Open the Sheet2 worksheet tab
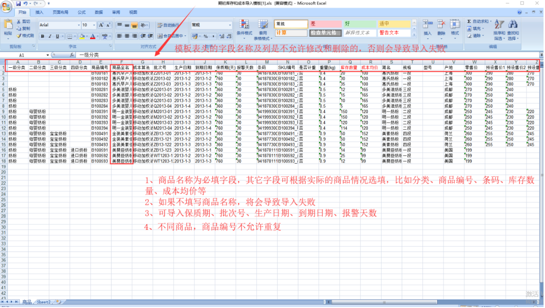Screen dimensions: 545x308 click(44, 302)
